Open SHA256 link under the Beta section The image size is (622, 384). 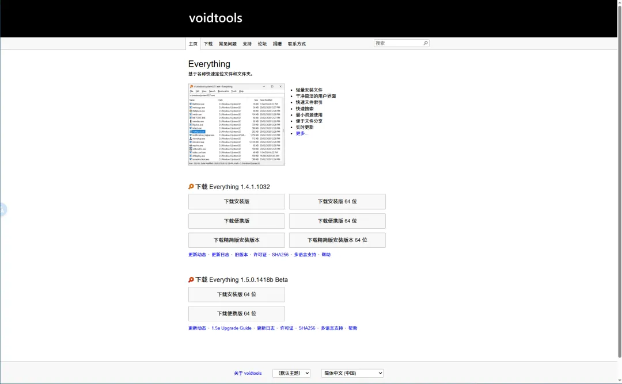307,328
